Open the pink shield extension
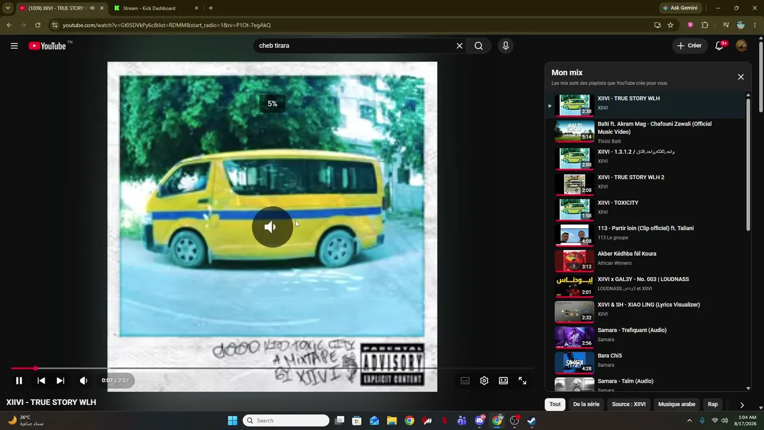 pyautogui.click(x=691, y=25)
